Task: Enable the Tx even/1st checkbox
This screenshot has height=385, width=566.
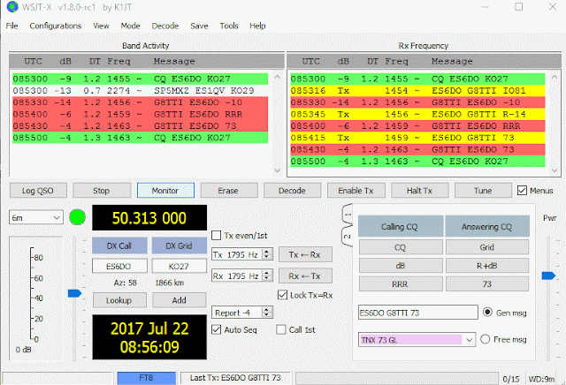Action: (216, 236)
